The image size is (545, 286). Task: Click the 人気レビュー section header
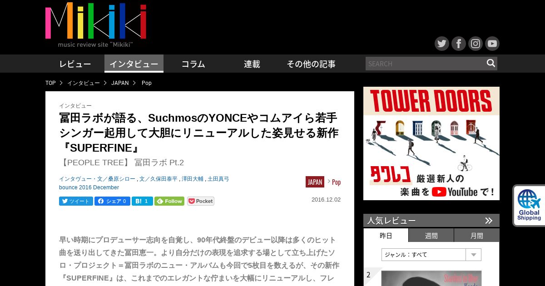click(431, 221)
